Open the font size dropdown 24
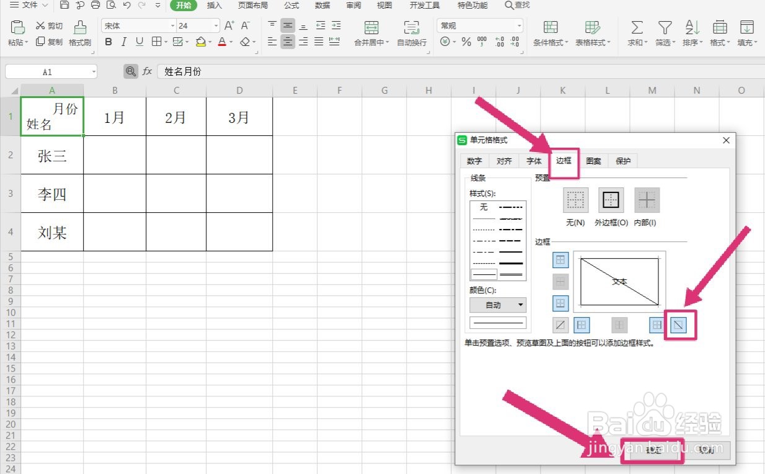 (x=216, y=25)
